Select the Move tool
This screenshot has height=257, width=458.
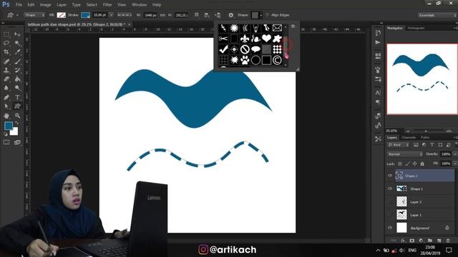[x=17, y=35]
